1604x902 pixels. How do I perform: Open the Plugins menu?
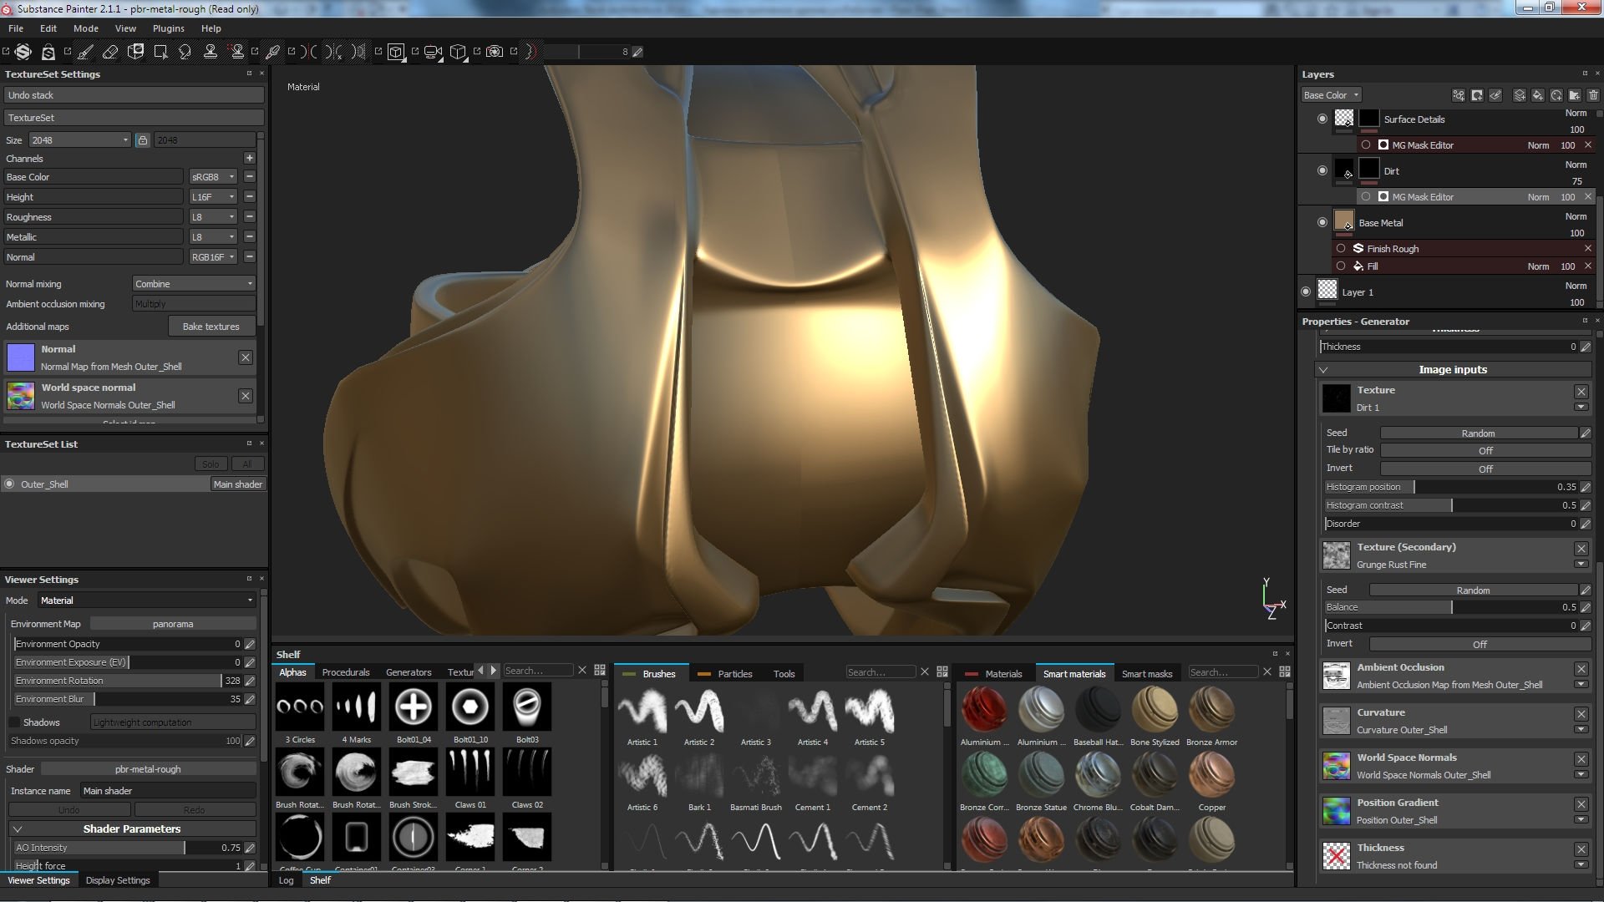[168, 28]
